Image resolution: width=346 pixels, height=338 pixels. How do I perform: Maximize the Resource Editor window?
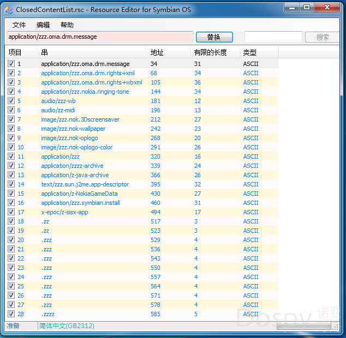pyautogui.click(x=307, y=8)
